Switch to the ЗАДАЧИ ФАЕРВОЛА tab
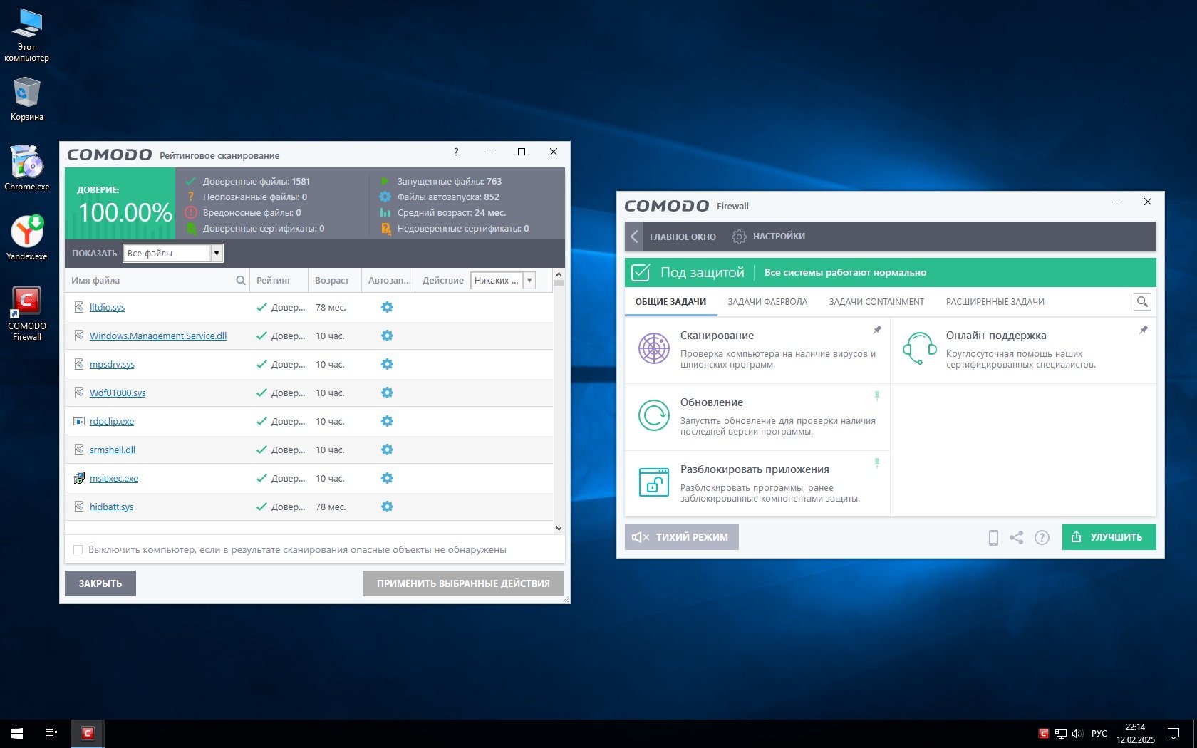This screenshot has width=1197, height=748. [767, 302]
